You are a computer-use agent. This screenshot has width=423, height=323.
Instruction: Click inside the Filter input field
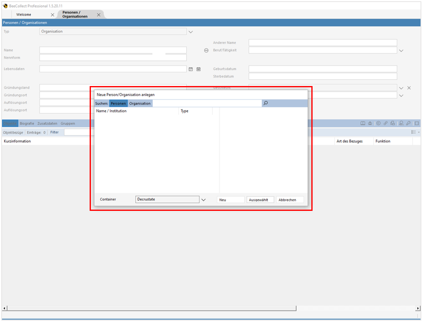point(82,132)
